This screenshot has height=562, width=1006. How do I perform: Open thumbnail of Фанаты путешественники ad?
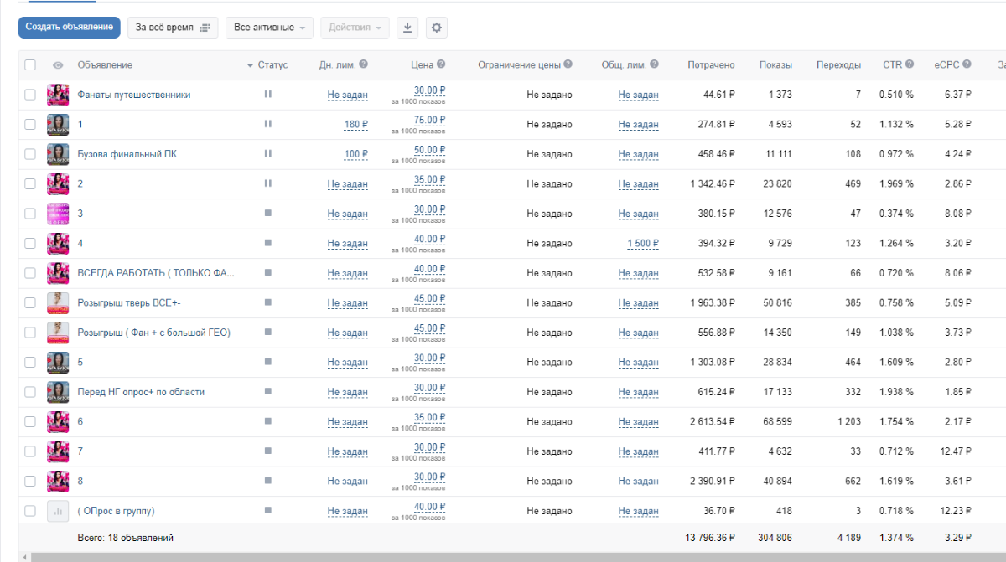58,95
